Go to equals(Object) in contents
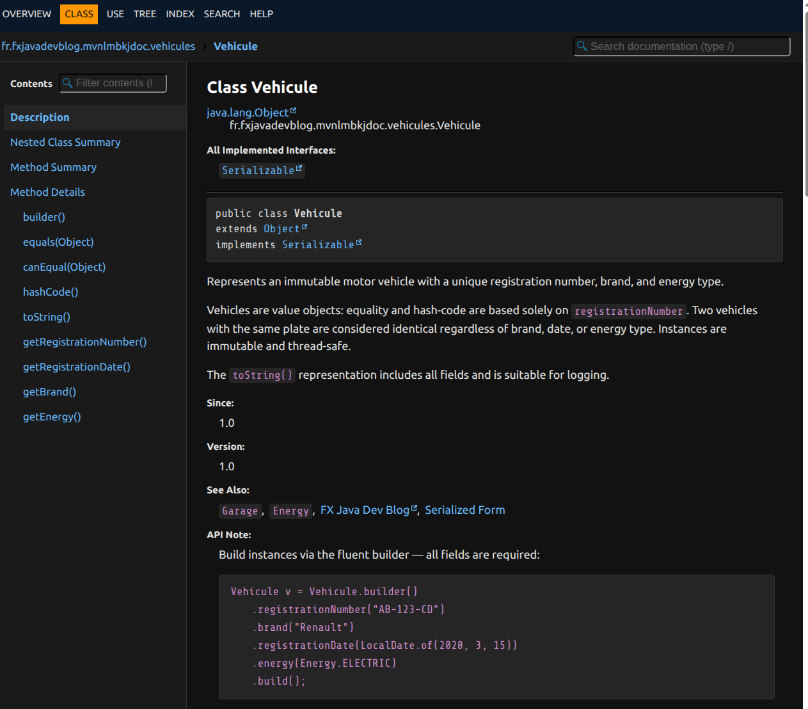This screenshot has width=808, height=709. click(58, 242)
